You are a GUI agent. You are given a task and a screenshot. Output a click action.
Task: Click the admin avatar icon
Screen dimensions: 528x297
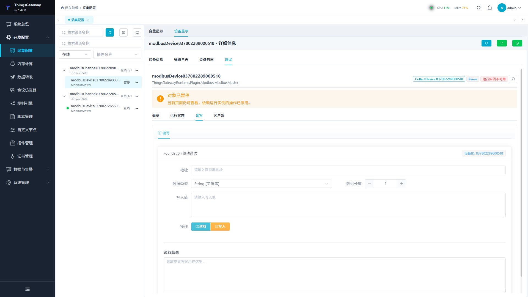(502, 8)
